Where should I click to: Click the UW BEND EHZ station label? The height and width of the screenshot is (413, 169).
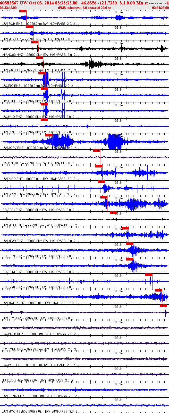point(39,396)
